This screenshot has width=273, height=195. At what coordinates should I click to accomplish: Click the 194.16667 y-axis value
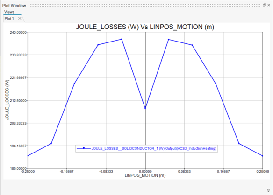click(18, 146)
